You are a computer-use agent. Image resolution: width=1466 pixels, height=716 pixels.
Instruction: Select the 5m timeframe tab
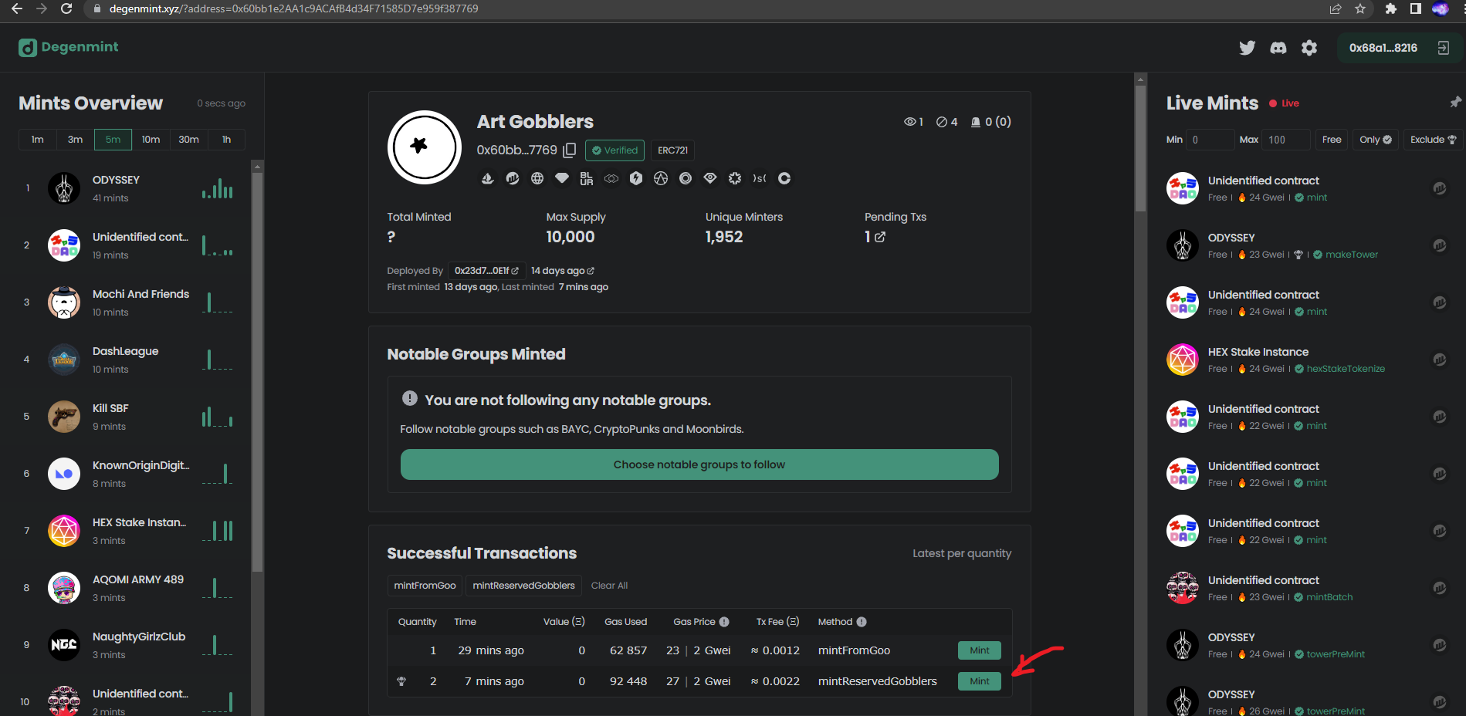click(113, 140)
